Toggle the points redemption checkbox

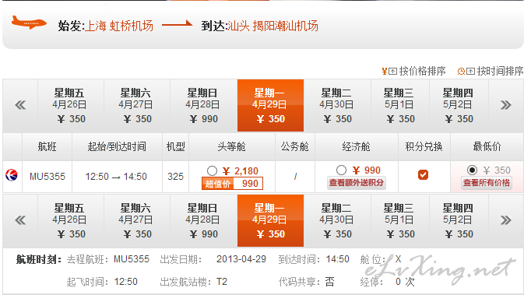pos(423,174)
